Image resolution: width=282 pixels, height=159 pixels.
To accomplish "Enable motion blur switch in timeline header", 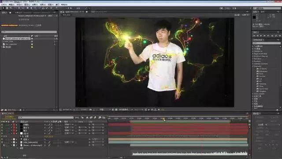I will pos(95,118).
